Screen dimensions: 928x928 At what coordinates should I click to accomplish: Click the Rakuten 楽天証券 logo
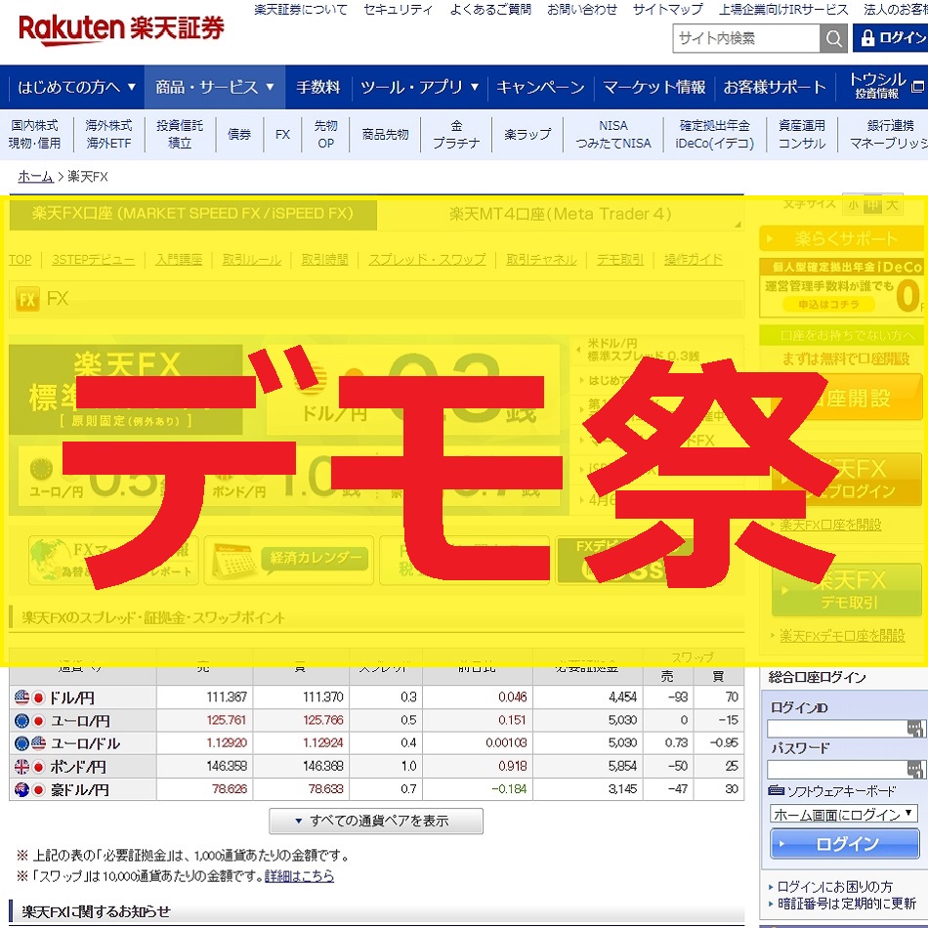pyautogui.click(x=121, y=29)
